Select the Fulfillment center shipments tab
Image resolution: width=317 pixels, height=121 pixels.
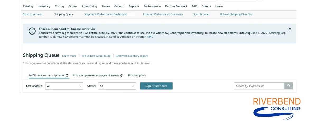coord(46,75)
